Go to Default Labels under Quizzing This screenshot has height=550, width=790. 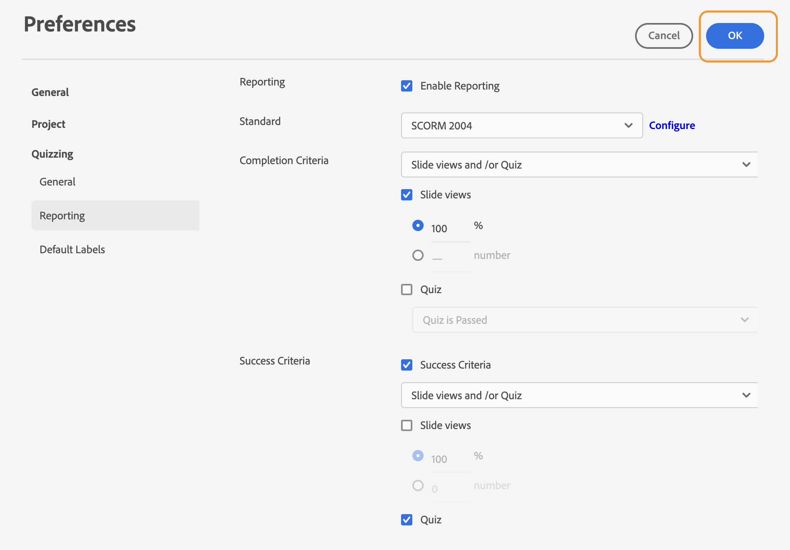point(72,250)
